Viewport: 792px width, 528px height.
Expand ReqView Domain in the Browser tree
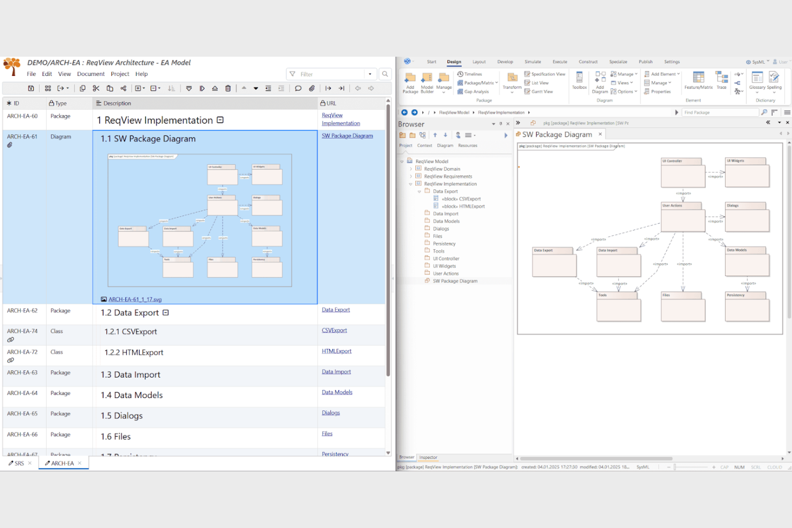click(411, 169)
